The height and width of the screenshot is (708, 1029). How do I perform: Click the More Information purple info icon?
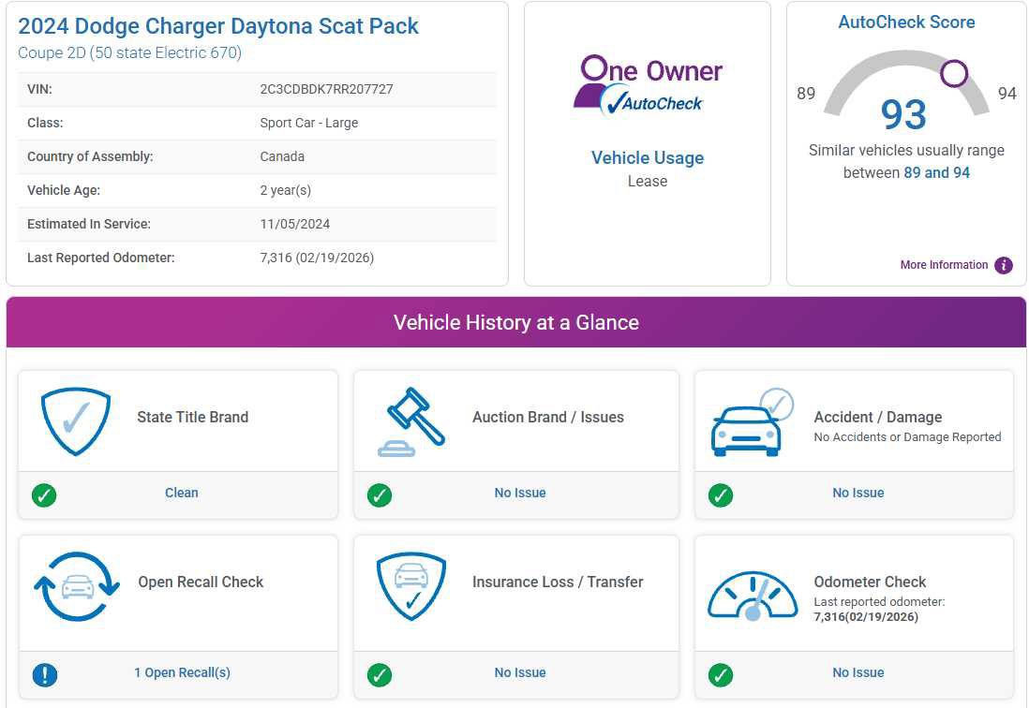coord(1003,265)
